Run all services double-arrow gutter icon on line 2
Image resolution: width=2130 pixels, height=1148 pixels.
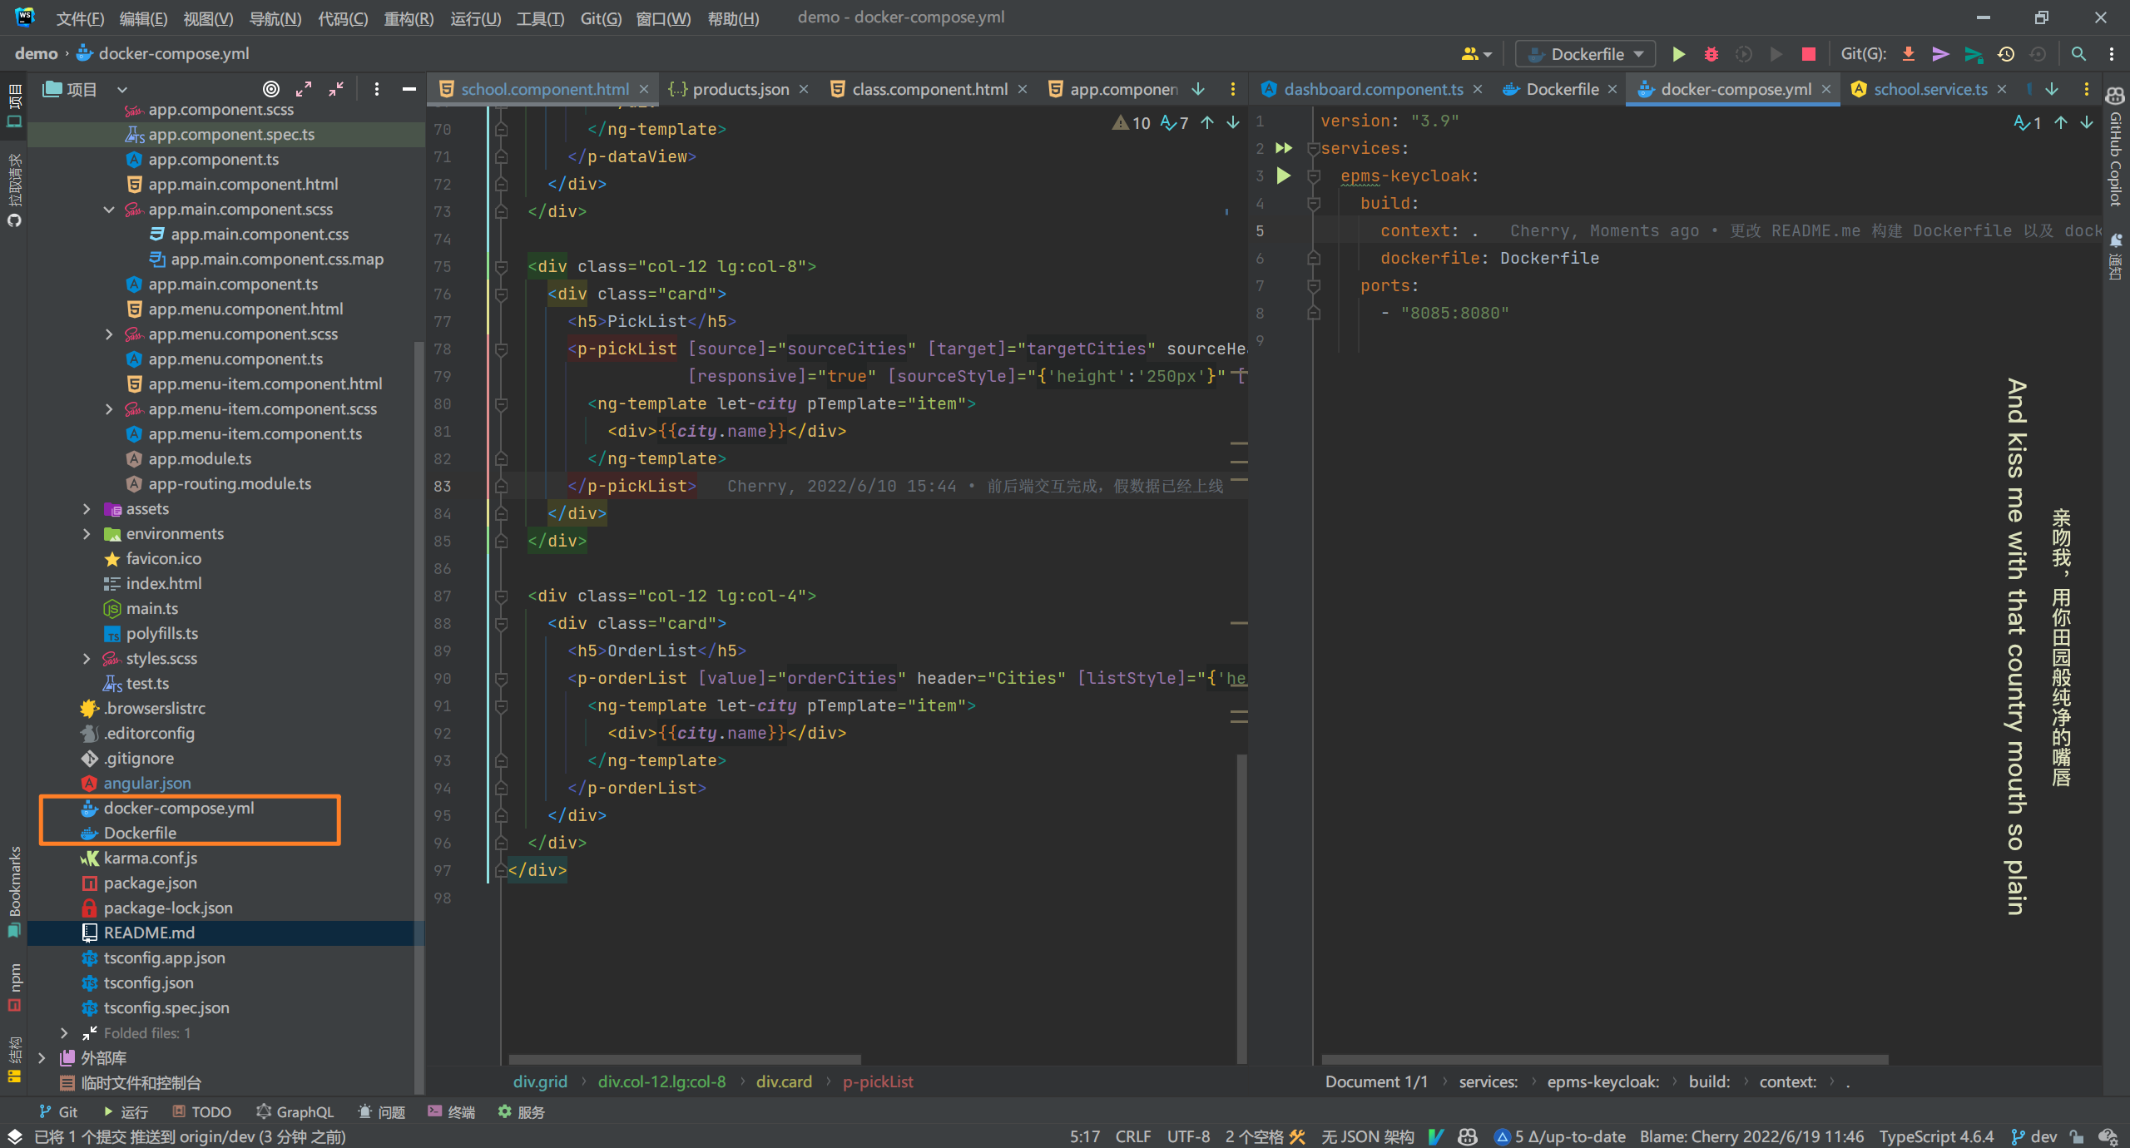coord(1284,148)
